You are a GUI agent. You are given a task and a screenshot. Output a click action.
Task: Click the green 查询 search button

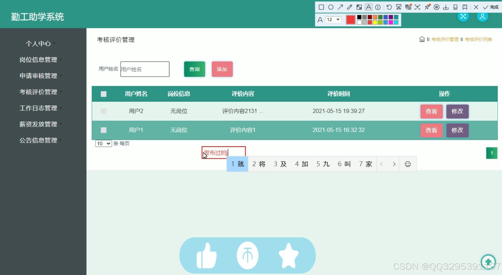pyautogui.click(x=194, y=69)
